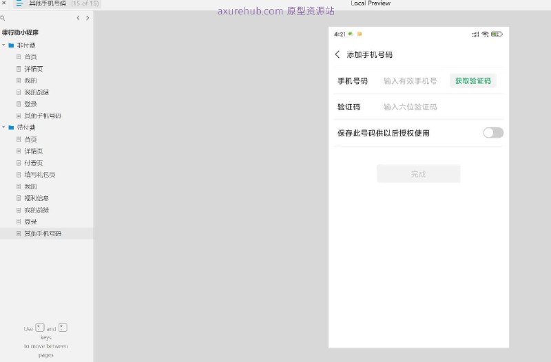Go to previous page with left chevron
Viewport: 551px width, 362px height.
click(78, 18)
